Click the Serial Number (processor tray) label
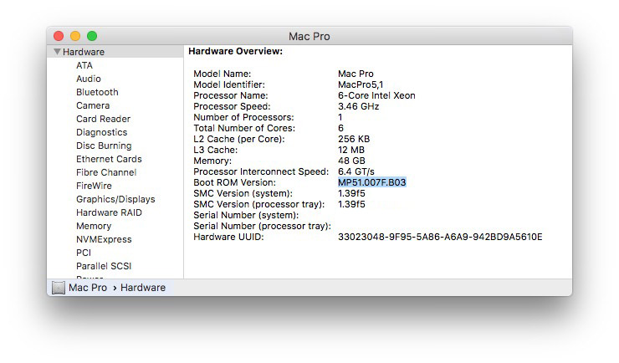619x363 pixels. pyautogui.click(x=262, y=226)
